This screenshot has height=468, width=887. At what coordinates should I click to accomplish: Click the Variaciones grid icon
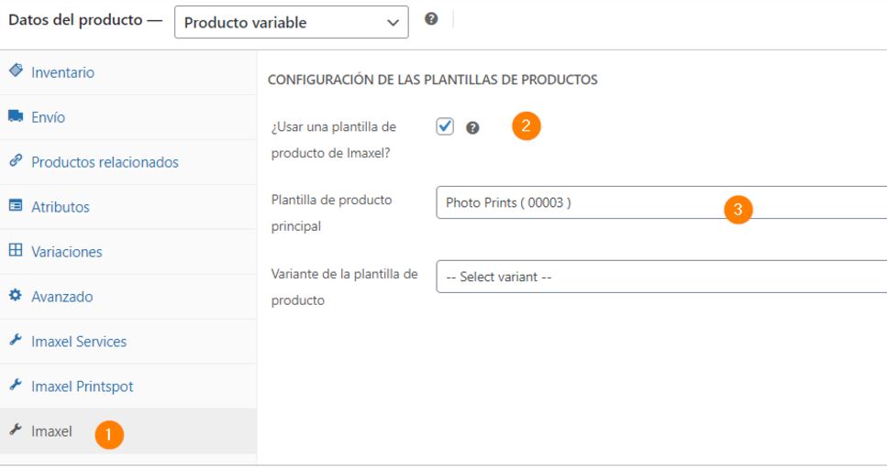click(16, 251)
